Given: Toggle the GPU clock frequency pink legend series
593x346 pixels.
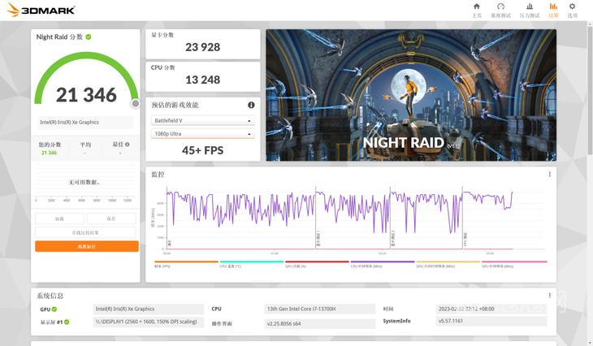Looking at the screenshot, I should pyautogui.click(x=514, y=264).
